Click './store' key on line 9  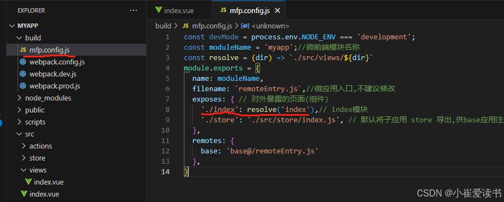[220, 120]
